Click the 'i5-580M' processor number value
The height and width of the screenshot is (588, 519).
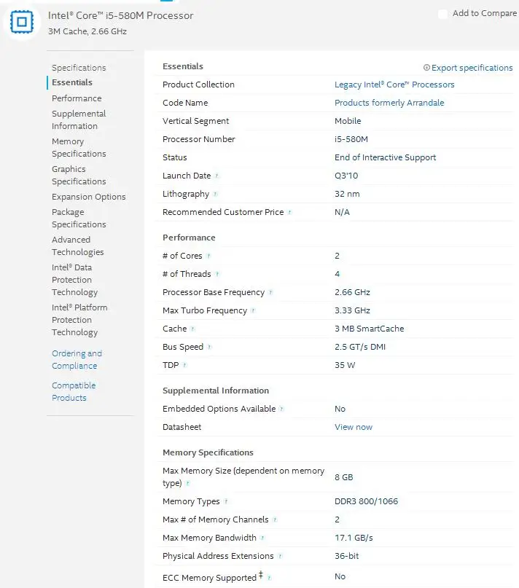click(351, 139)
